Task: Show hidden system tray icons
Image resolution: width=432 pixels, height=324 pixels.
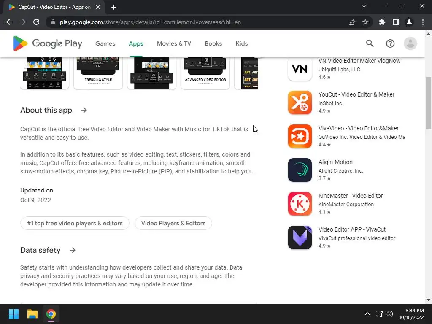Action: click(367, 314)
